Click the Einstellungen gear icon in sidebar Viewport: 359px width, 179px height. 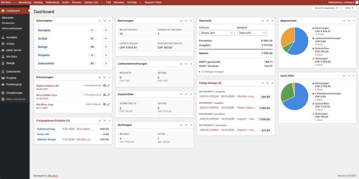point(3,93)
